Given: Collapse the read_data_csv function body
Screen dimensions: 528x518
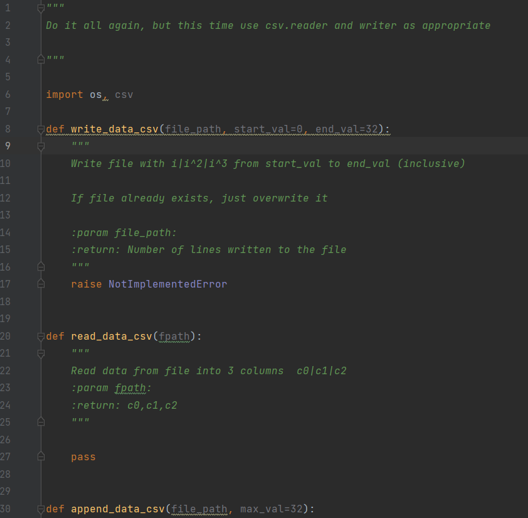Looking at the screenshot, I should [41, 335].
